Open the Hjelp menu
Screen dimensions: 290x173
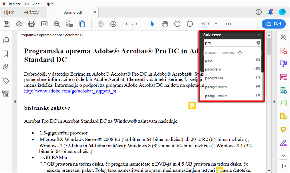(x=49, y=4)
